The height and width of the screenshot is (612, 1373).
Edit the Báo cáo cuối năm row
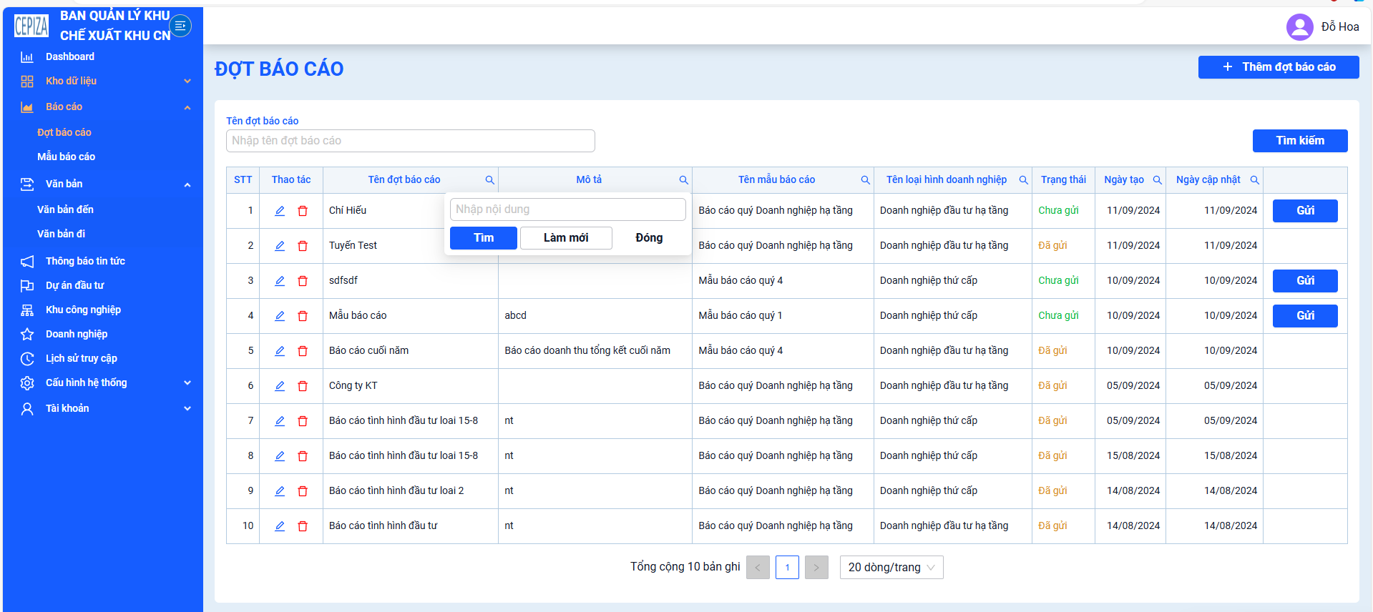point(280,351)
